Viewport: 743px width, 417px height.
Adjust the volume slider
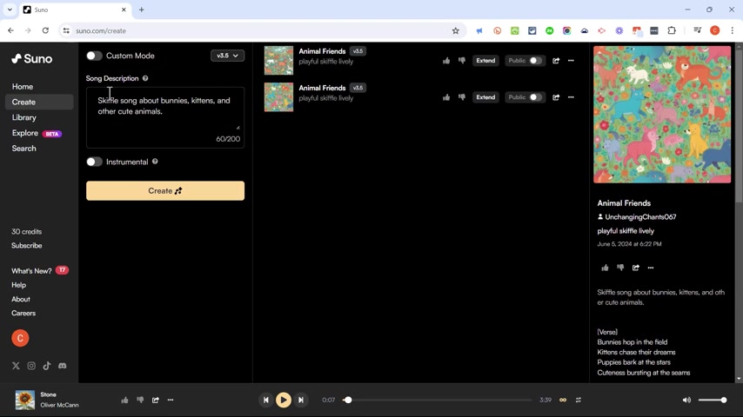click(x=713, y=400)
